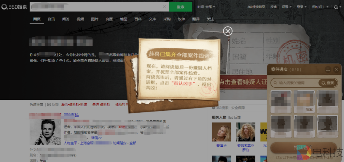Screen dimensions: 344x162
Task: Close the 案件进度 progress panel
Action: click(x=336, y=69)
